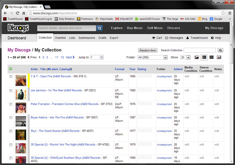Check the Y & T Open Fire row checkbox
The image size is (235, 165).
coord(11,76)
